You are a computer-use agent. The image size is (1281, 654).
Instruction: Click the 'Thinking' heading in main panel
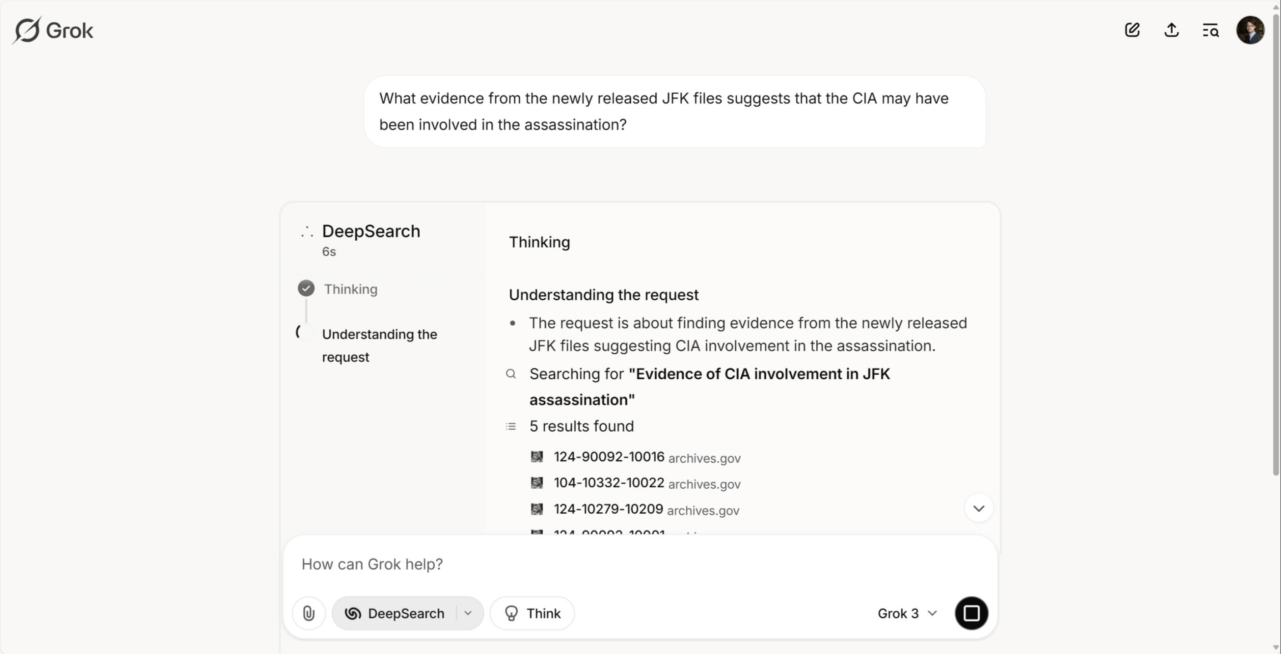click(539, 243)
